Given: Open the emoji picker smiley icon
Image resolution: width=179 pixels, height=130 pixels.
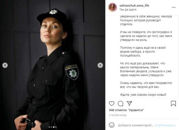Looking at the screenshot, I should coord(111,125).
